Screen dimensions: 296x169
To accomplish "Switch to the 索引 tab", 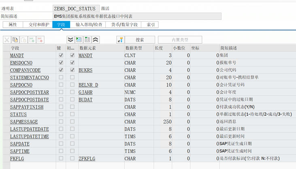I will 150,25.
